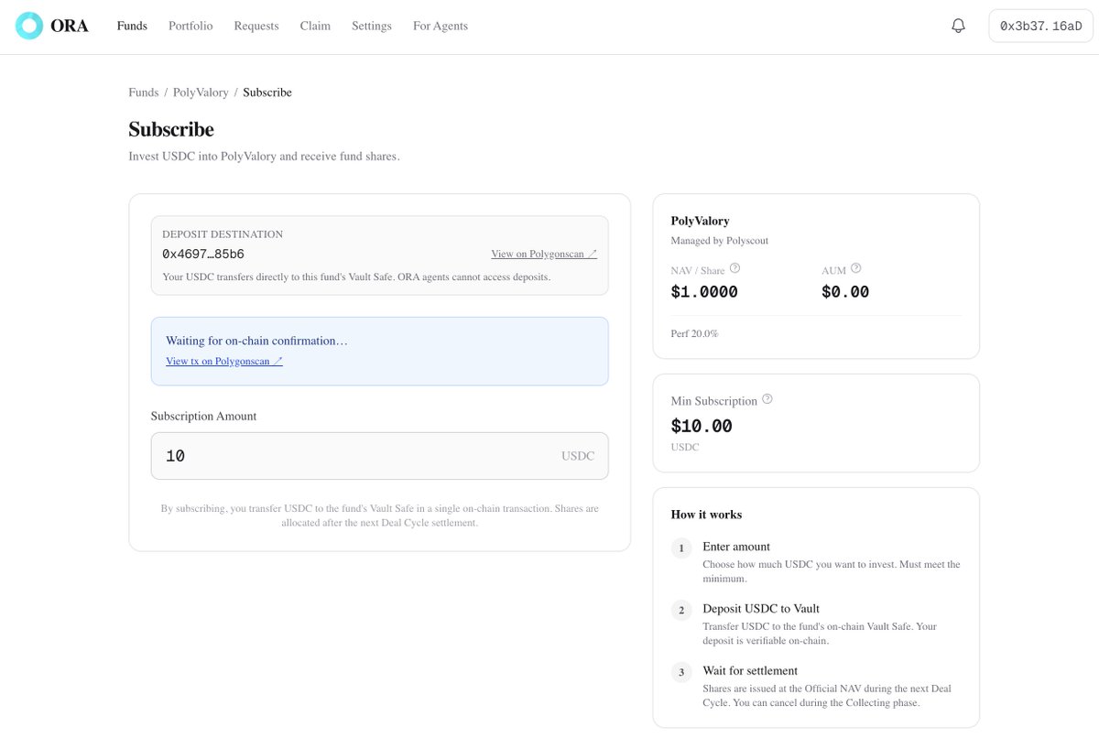Click Min Subscription help icon
The width and height of the screenshot is (1099, 738).
767,400
